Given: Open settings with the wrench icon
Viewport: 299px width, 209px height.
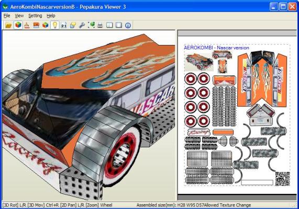Looking at the screenshot, I should point(82,25).
